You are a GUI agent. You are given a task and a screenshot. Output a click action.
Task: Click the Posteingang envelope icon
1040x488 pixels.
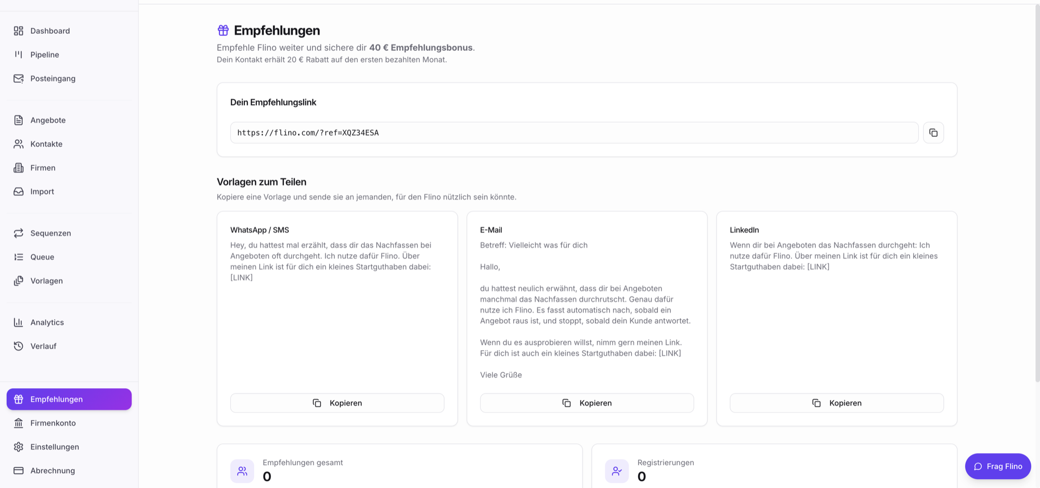[x=19, y=78]
